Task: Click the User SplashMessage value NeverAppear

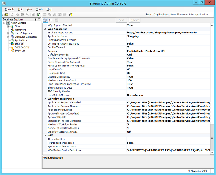Action: (x=135, y=95)
